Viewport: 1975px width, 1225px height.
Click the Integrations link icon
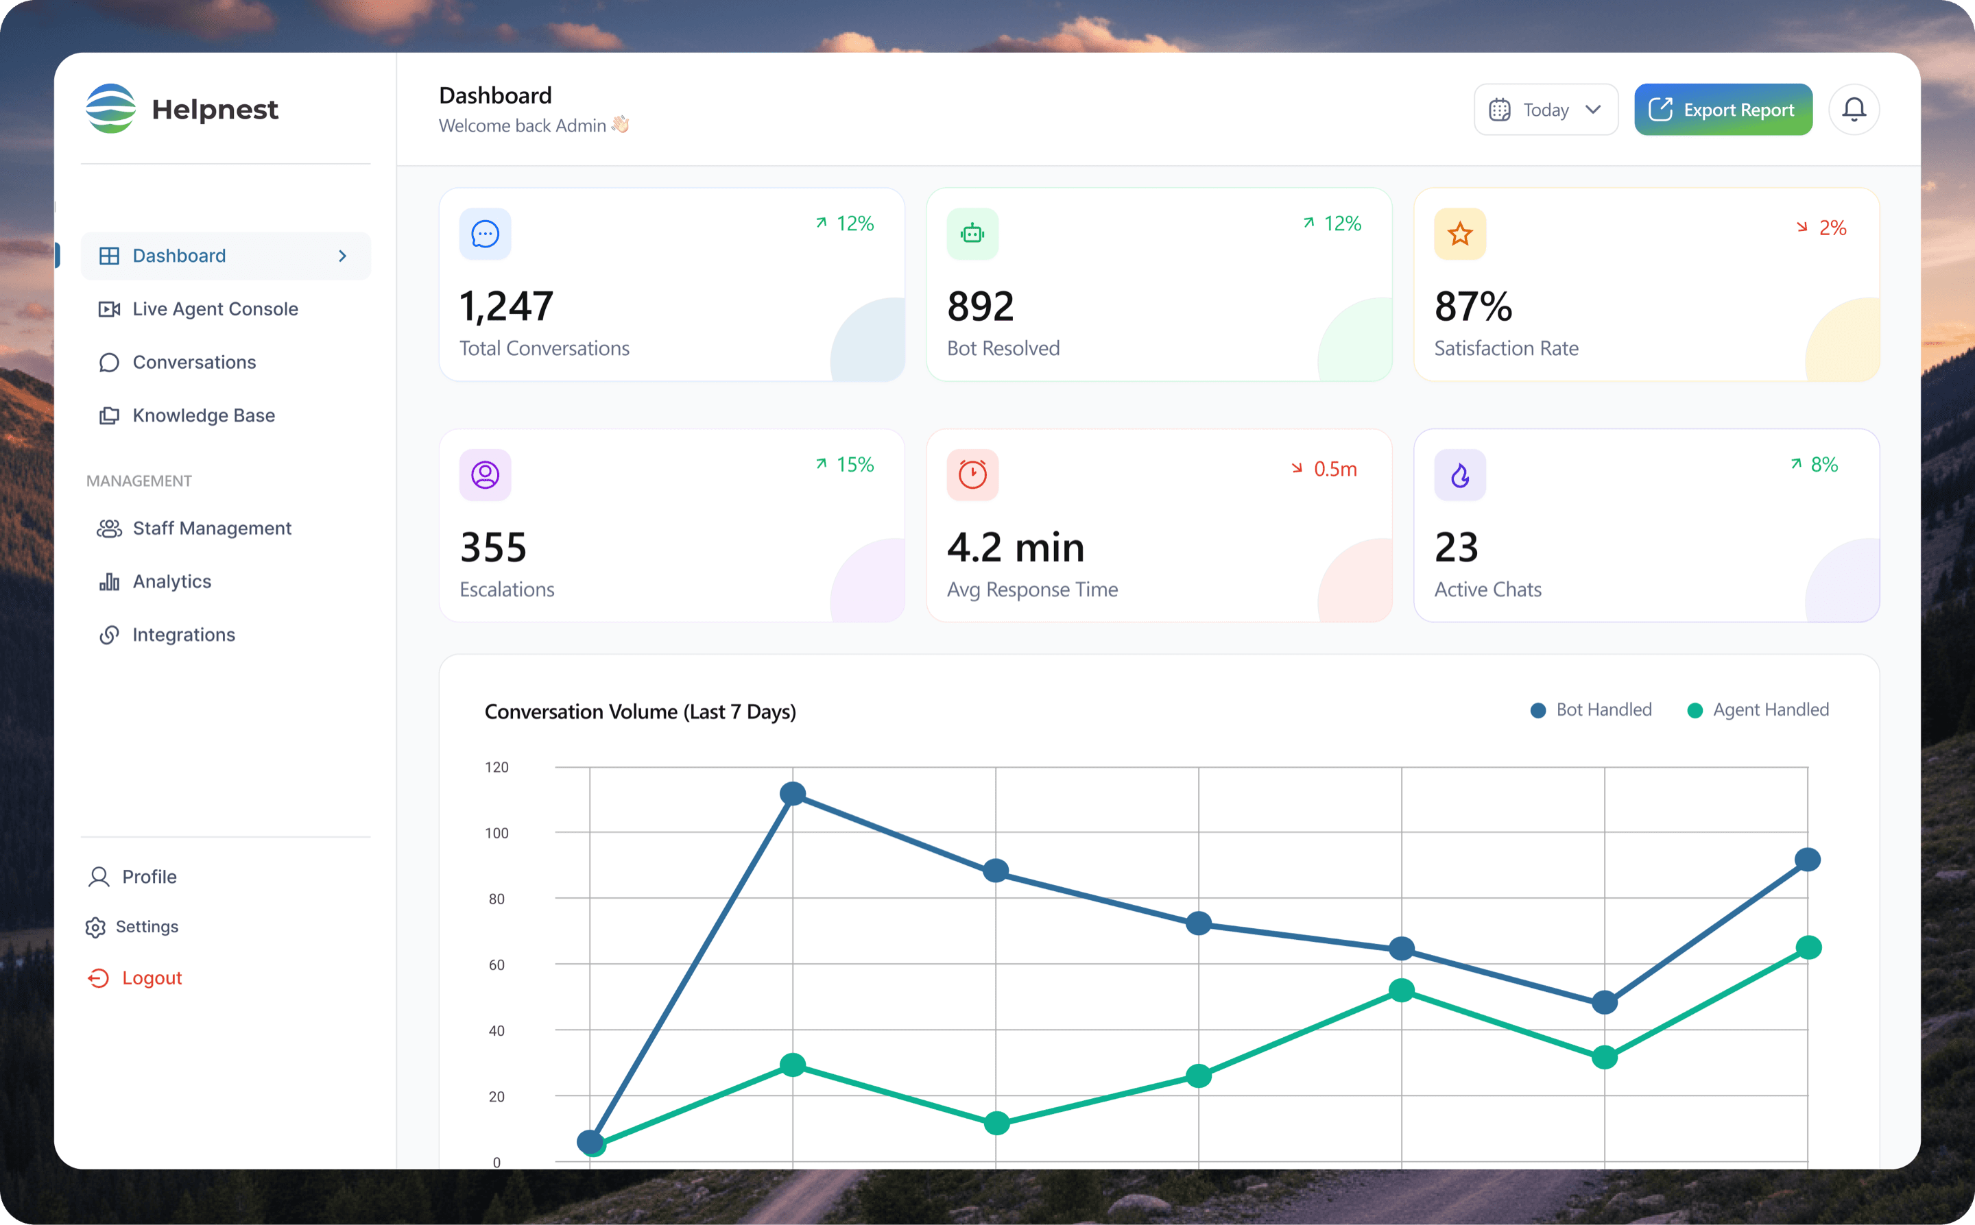point(108,635)
